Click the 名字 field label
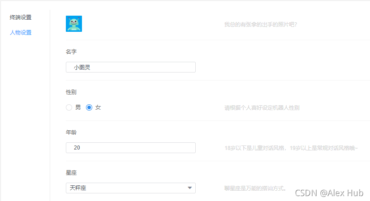This screenshot has height=201, width=370. pyautogui.click(x=71, y=51)
